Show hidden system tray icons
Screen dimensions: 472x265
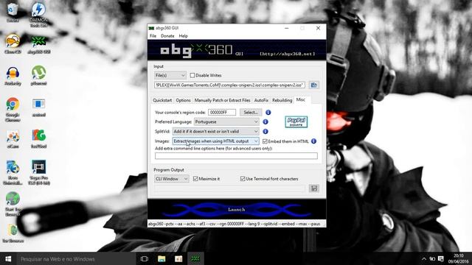tap(424, 258)
